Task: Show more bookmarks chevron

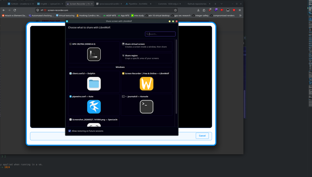Action: point(240,16)
